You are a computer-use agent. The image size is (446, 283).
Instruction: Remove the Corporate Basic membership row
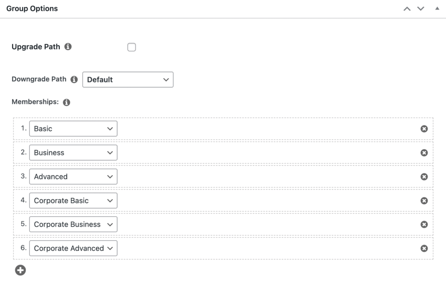coord(424,201)
